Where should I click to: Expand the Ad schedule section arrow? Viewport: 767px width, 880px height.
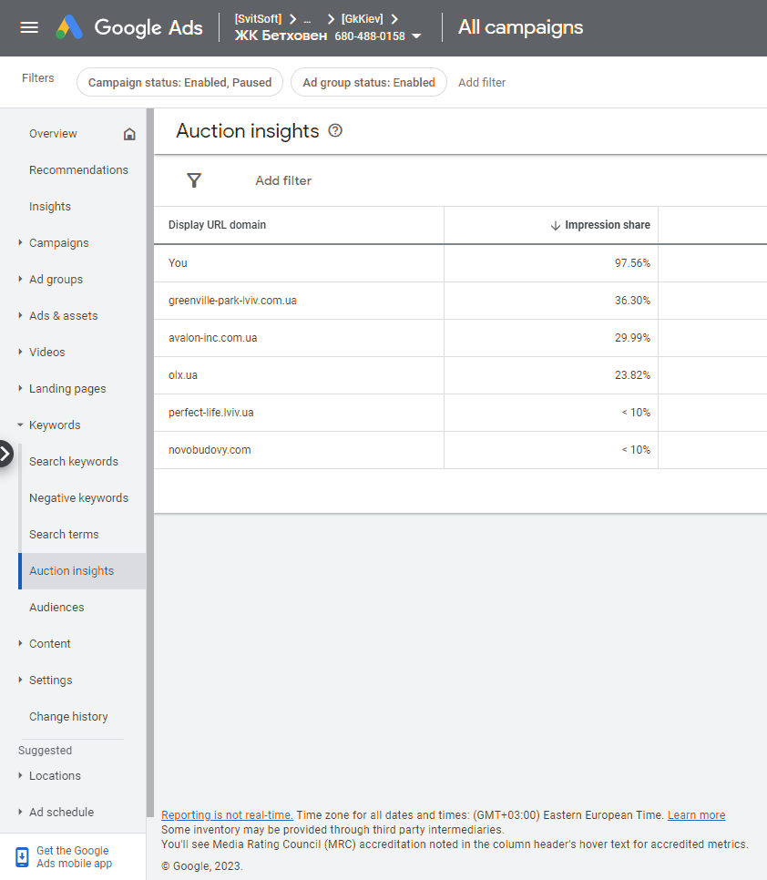[x=20, y=812]
